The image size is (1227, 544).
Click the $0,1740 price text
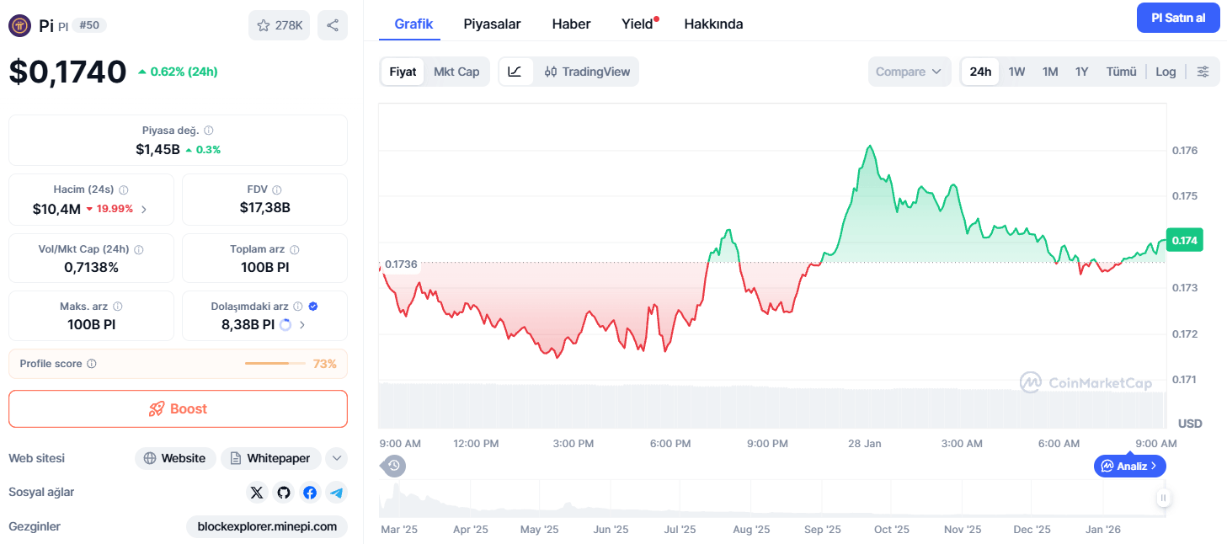[67, 72]
